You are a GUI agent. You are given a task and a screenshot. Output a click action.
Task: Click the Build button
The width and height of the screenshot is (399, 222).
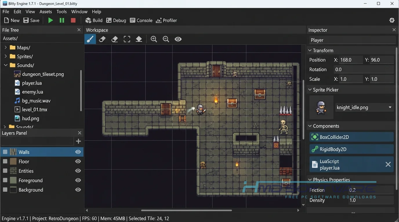(94, 20)
